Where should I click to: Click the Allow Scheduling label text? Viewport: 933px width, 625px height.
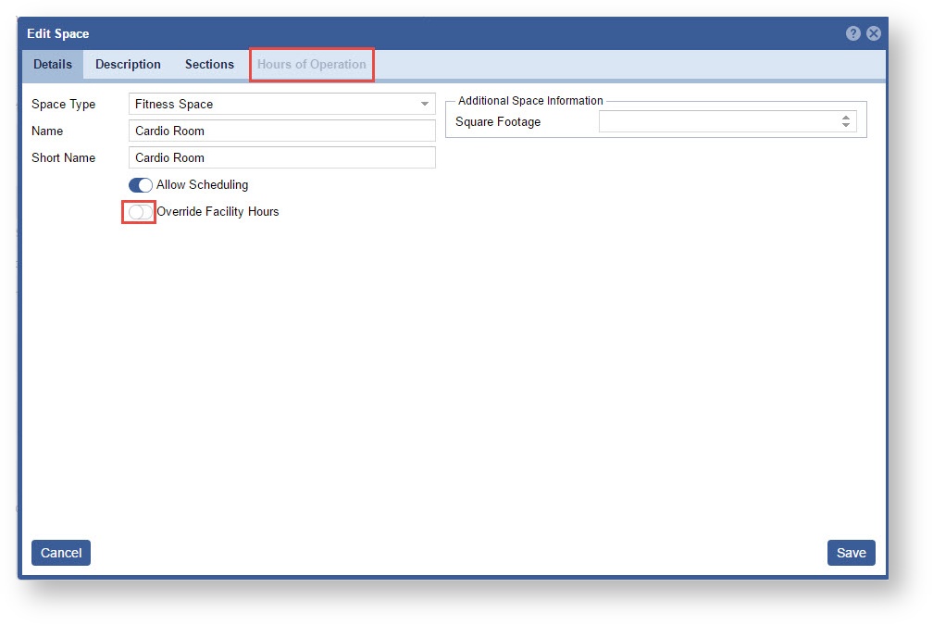(x=202, y=185)
